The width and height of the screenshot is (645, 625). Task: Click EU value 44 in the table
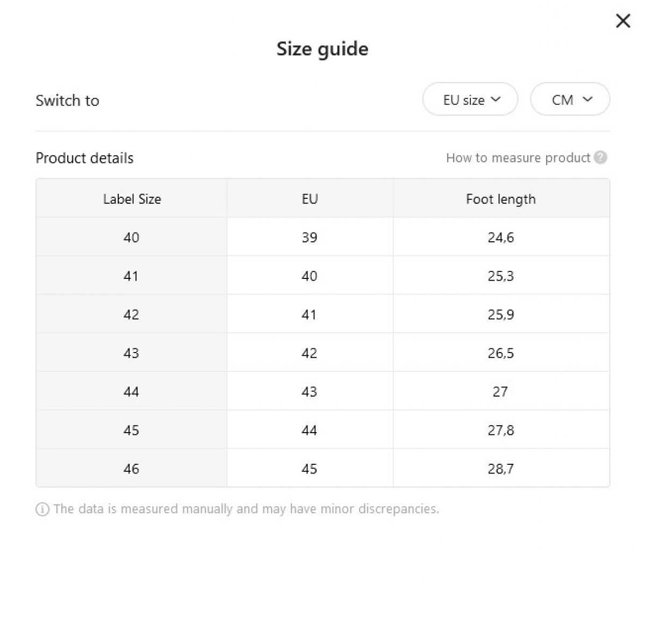(310, 430)
